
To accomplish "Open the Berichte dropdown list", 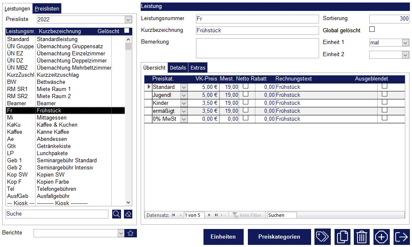I will click(x=121, y=233).
